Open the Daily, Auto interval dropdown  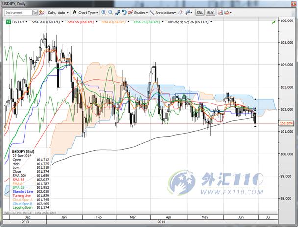[58, 13]
